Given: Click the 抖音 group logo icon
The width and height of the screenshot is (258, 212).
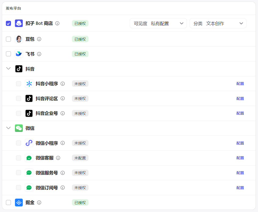Looking at the screenshot, I should (19, 69).
